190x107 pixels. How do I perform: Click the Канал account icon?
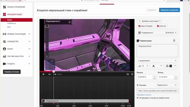pyautogui.click(x=4, y=49)
